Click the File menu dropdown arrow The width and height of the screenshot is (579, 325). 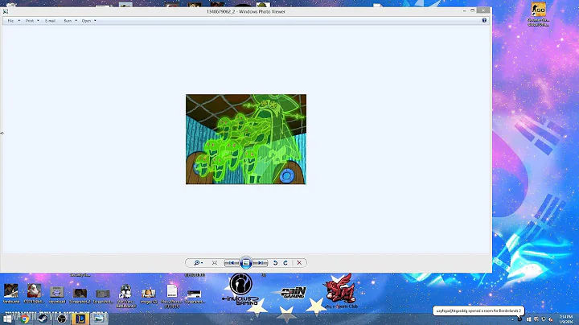point(18,21)
